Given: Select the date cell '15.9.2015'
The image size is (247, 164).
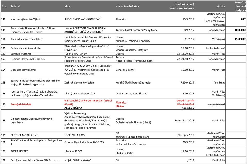Looking at the screenshot, I should (188, 19).
